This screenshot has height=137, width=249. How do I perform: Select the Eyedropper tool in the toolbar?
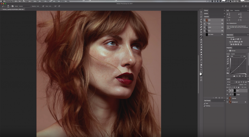201,25
